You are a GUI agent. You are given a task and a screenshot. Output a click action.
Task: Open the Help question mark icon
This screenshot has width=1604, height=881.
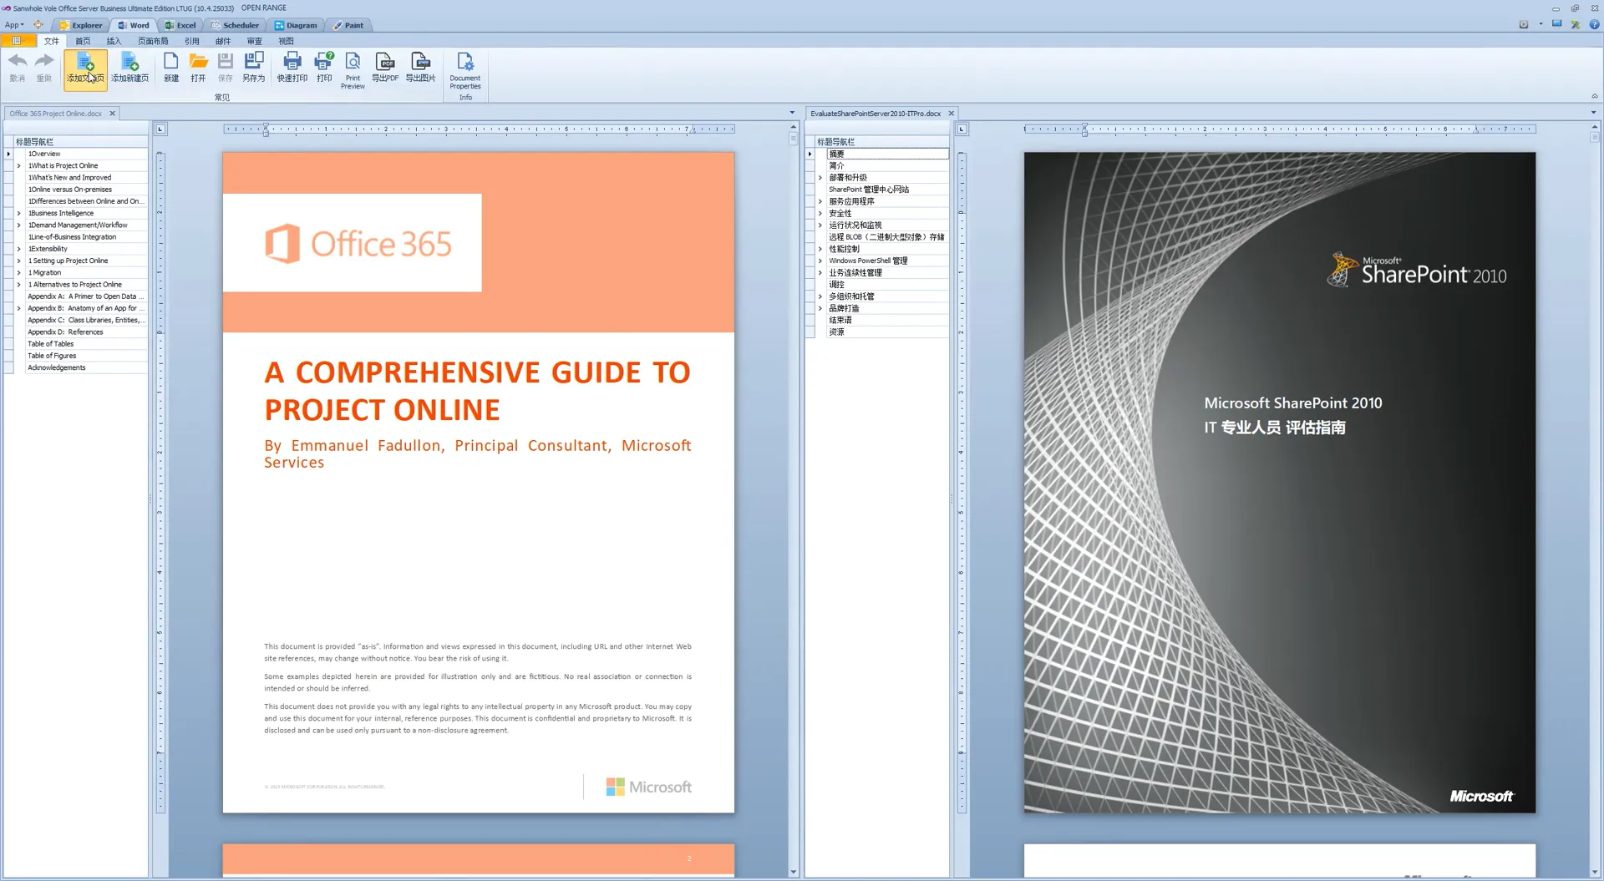pyautogui.click(x=1594, y=25)
